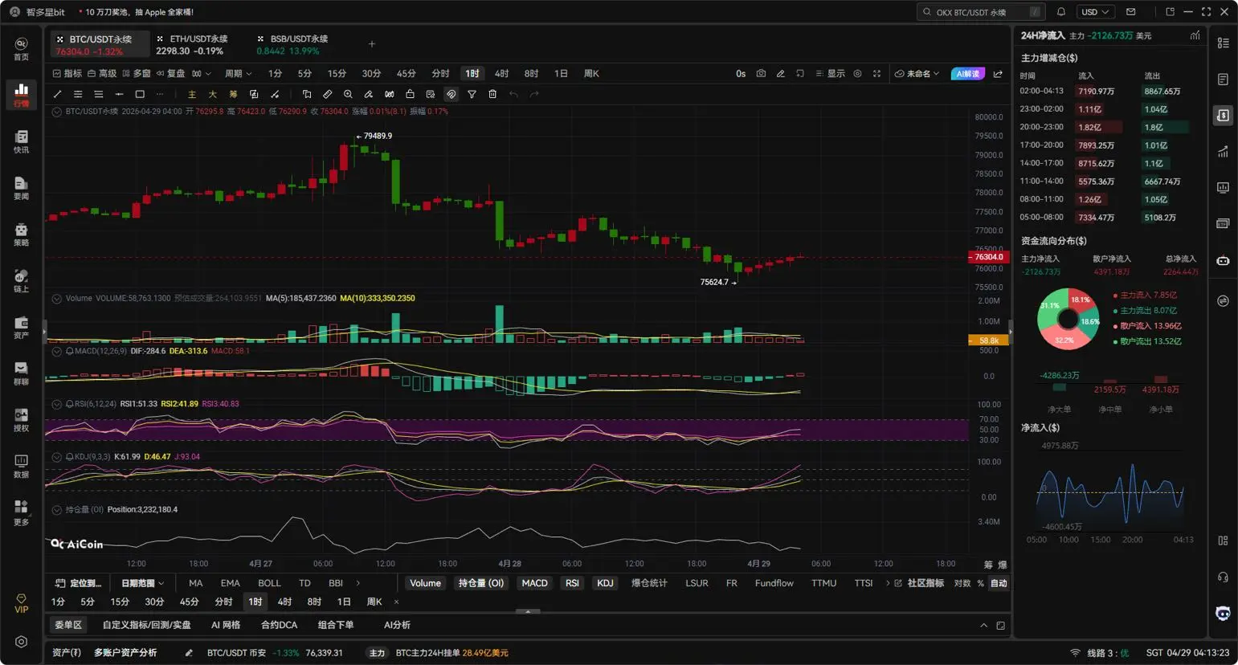Open the 周期 period dropdown
This screenshot has height=665, width=1238.
click(x=238, y=74)
